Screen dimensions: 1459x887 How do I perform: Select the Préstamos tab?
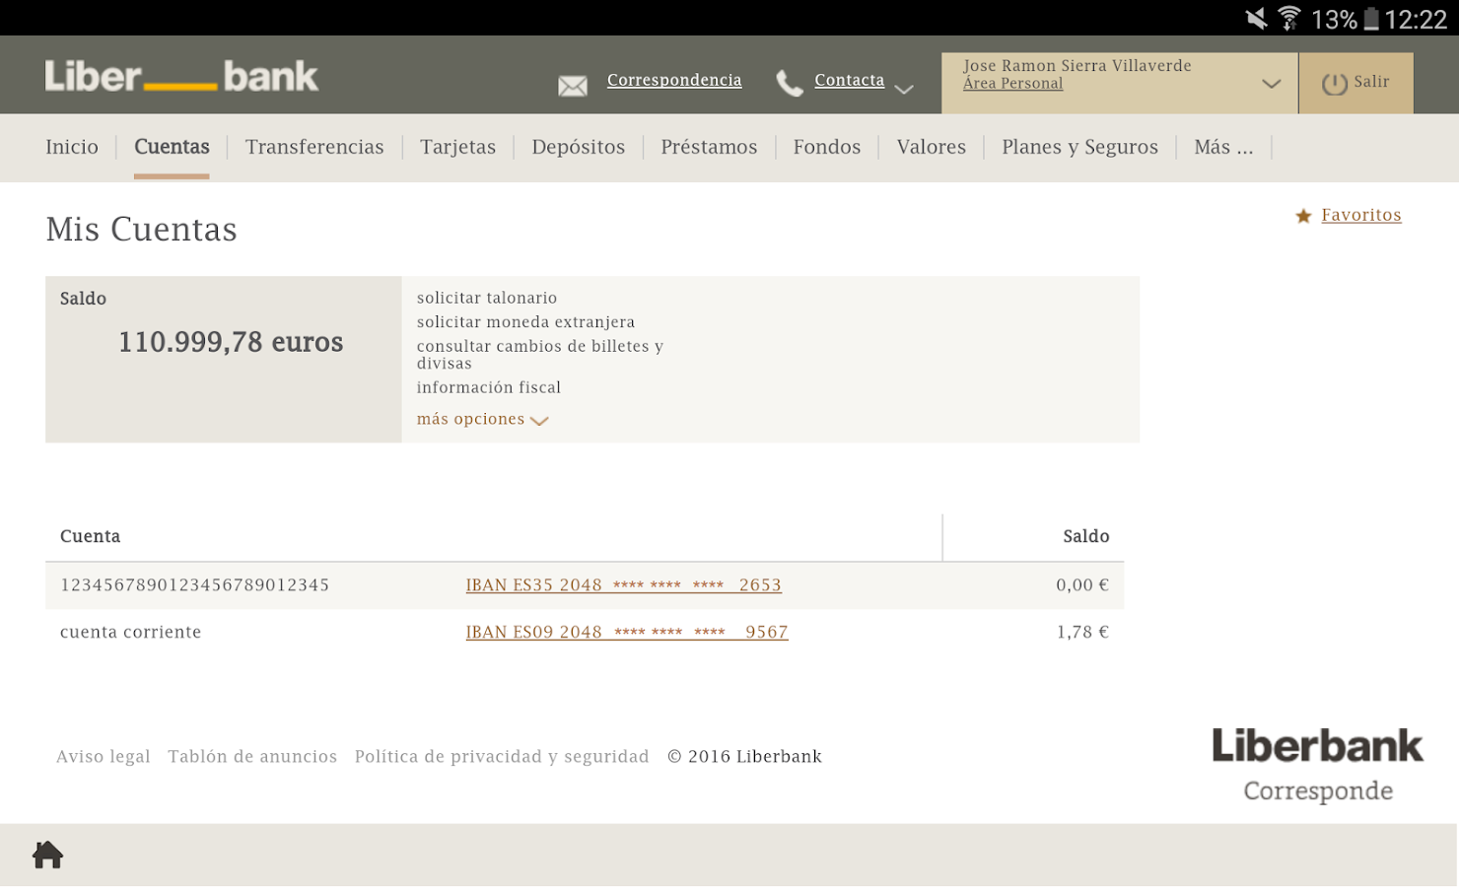tap(709, 147)
